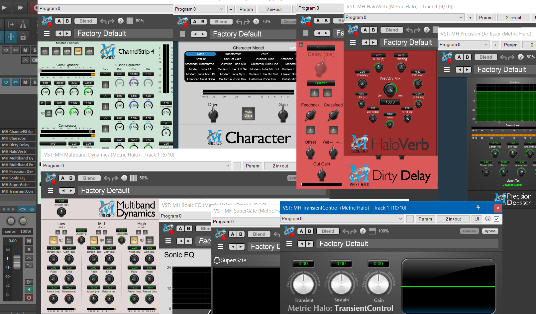Image resolution: width=536 pixels, height=314 pixels.
Task: Select MH HaloVerb in the FX list
Action: click(x=18, y=152)
